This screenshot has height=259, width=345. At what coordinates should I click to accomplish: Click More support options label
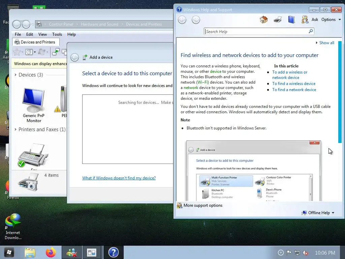tap(203, 205)
